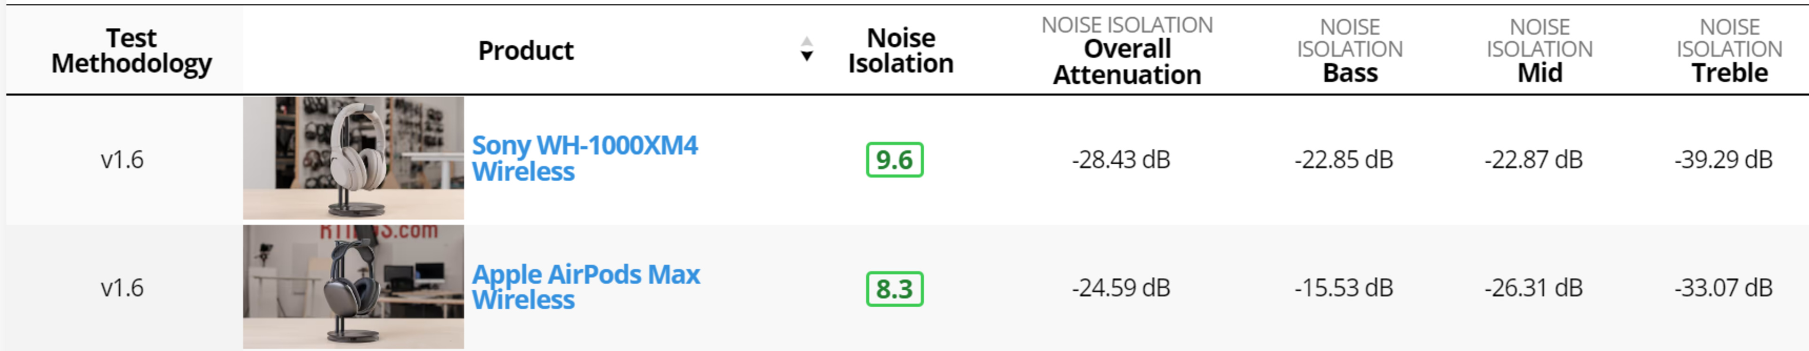Click the -39.29 dB treble cell
Screen dimensions: 1809x351
click(1723, 160)
